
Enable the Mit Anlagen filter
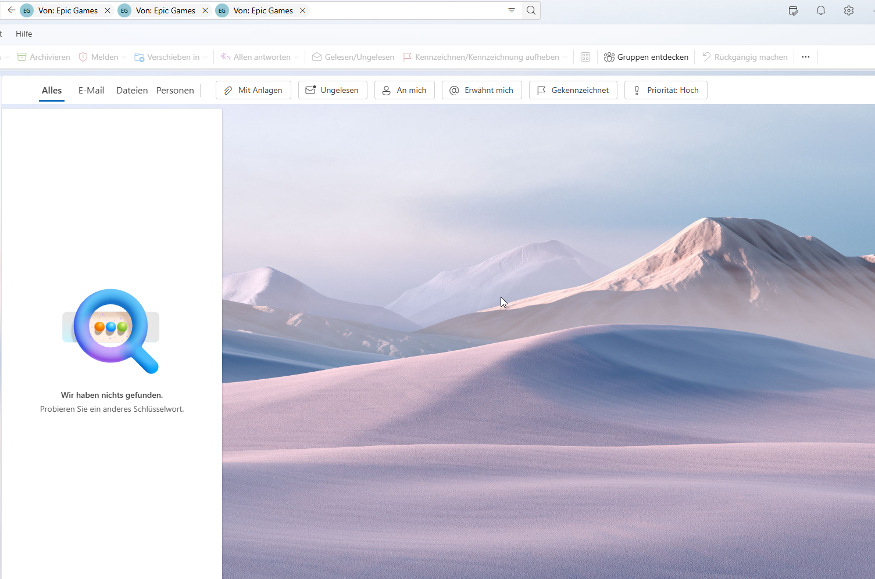coord(253,90)
